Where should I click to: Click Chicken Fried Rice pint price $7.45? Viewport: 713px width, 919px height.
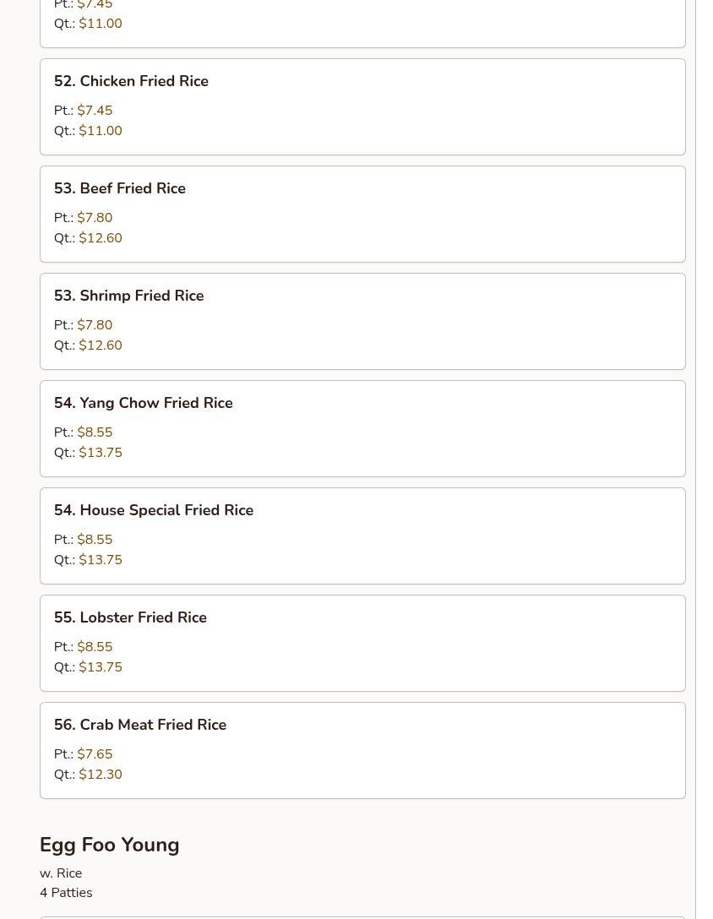pyautogui.click(x=95, y=111)
